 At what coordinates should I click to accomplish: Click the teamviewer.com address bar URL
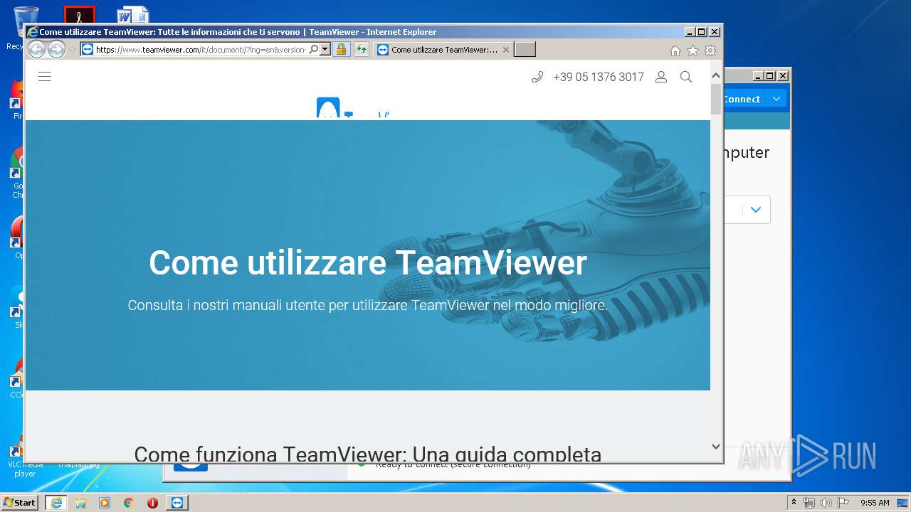click(x=200, y=50)
